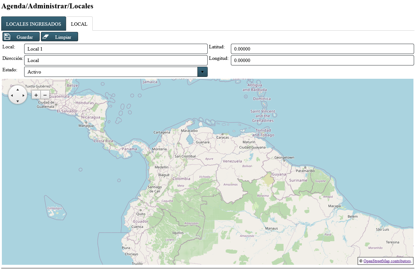The image size is (415, 271).
Task: Click the Medellín label on the map
Action: tap(161, 167)
